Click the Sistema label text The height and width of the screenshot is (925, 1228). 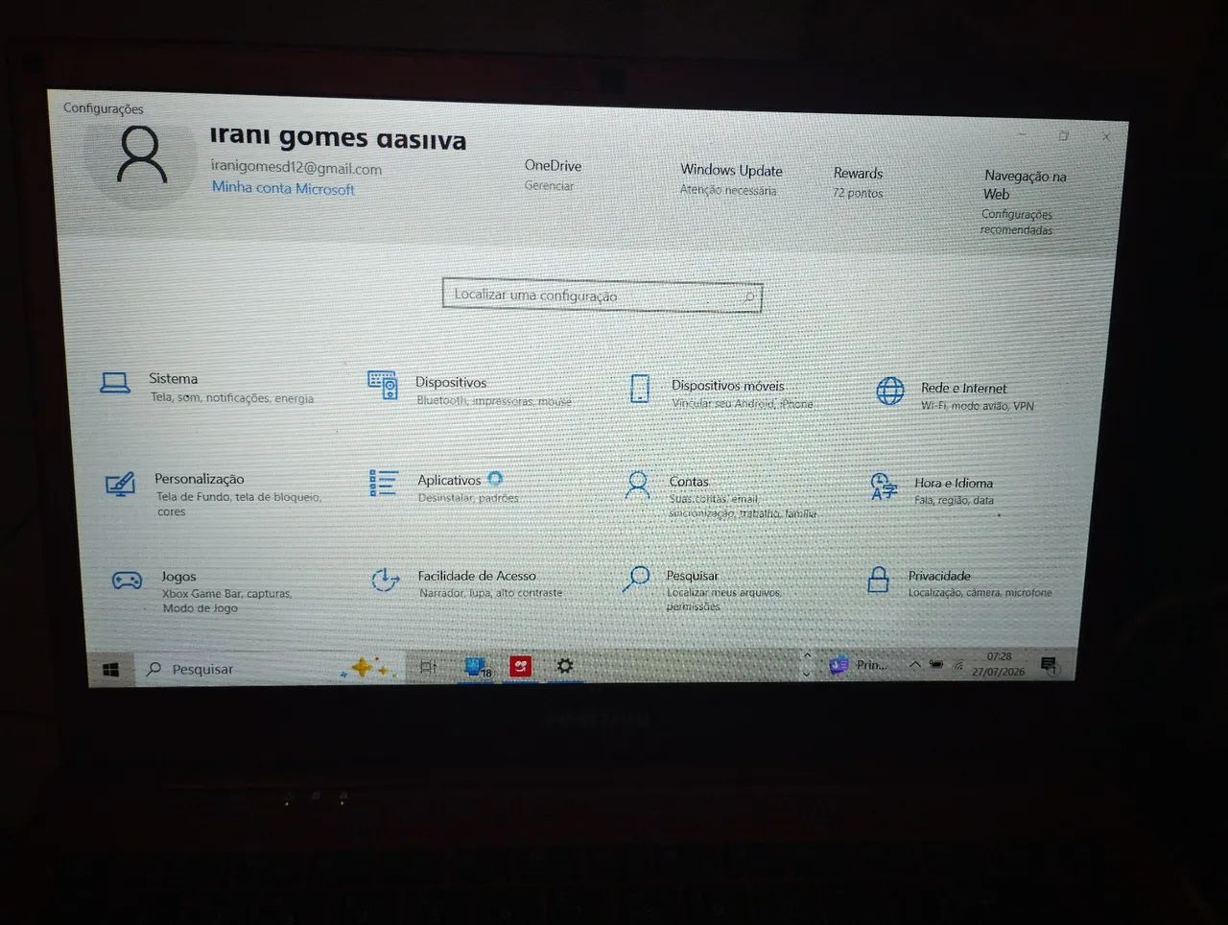[174, 379]
